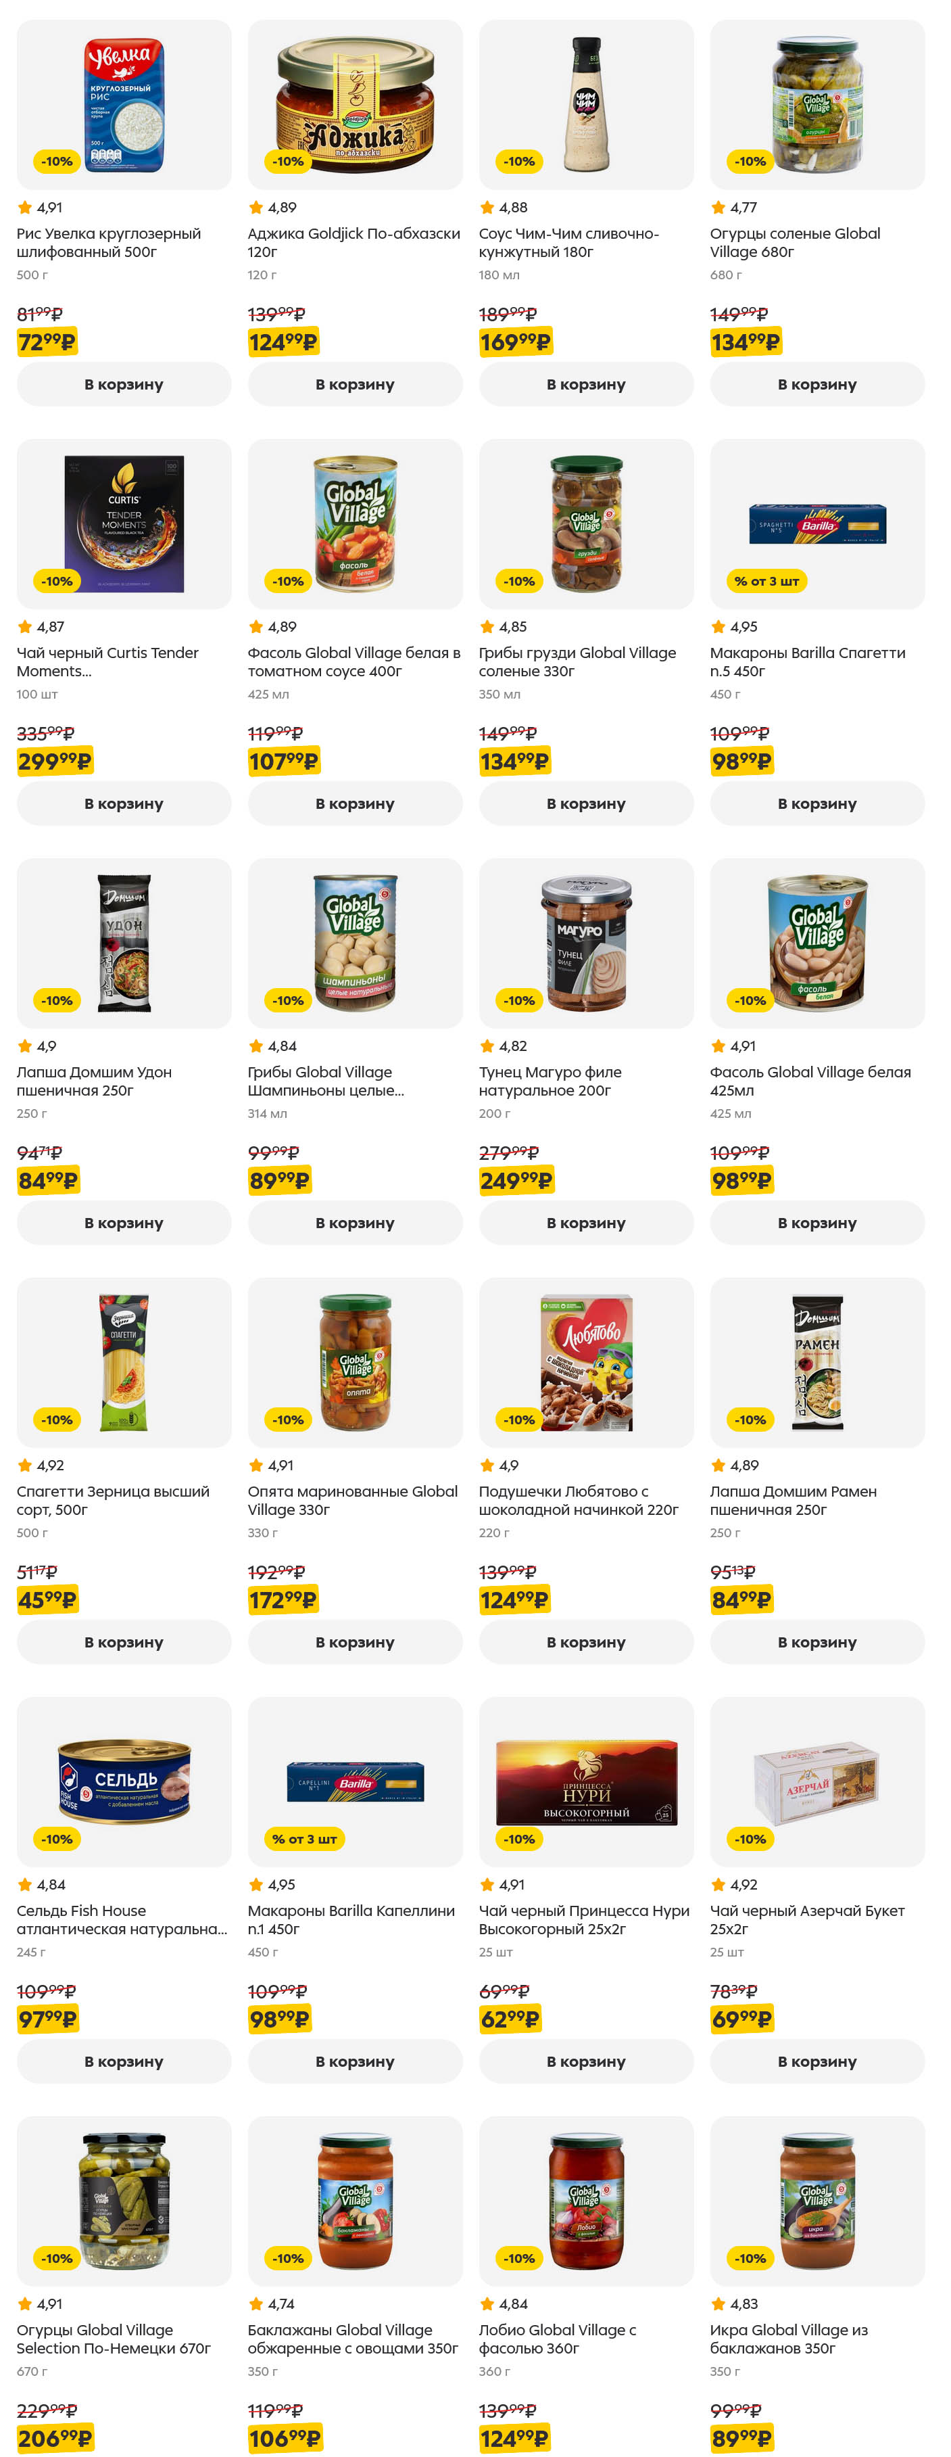
Task: Add Чай Curtis Tender Moments to cart
Action: pyautogui.click(x=124, y=803)
